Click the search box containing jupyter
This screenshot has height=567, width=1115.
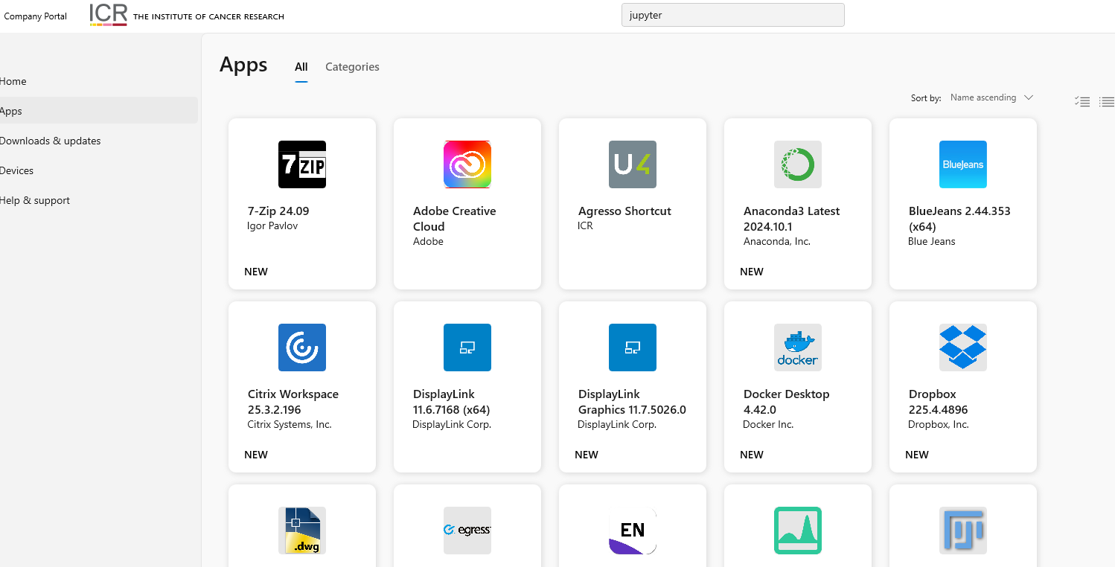click(733, 15)
